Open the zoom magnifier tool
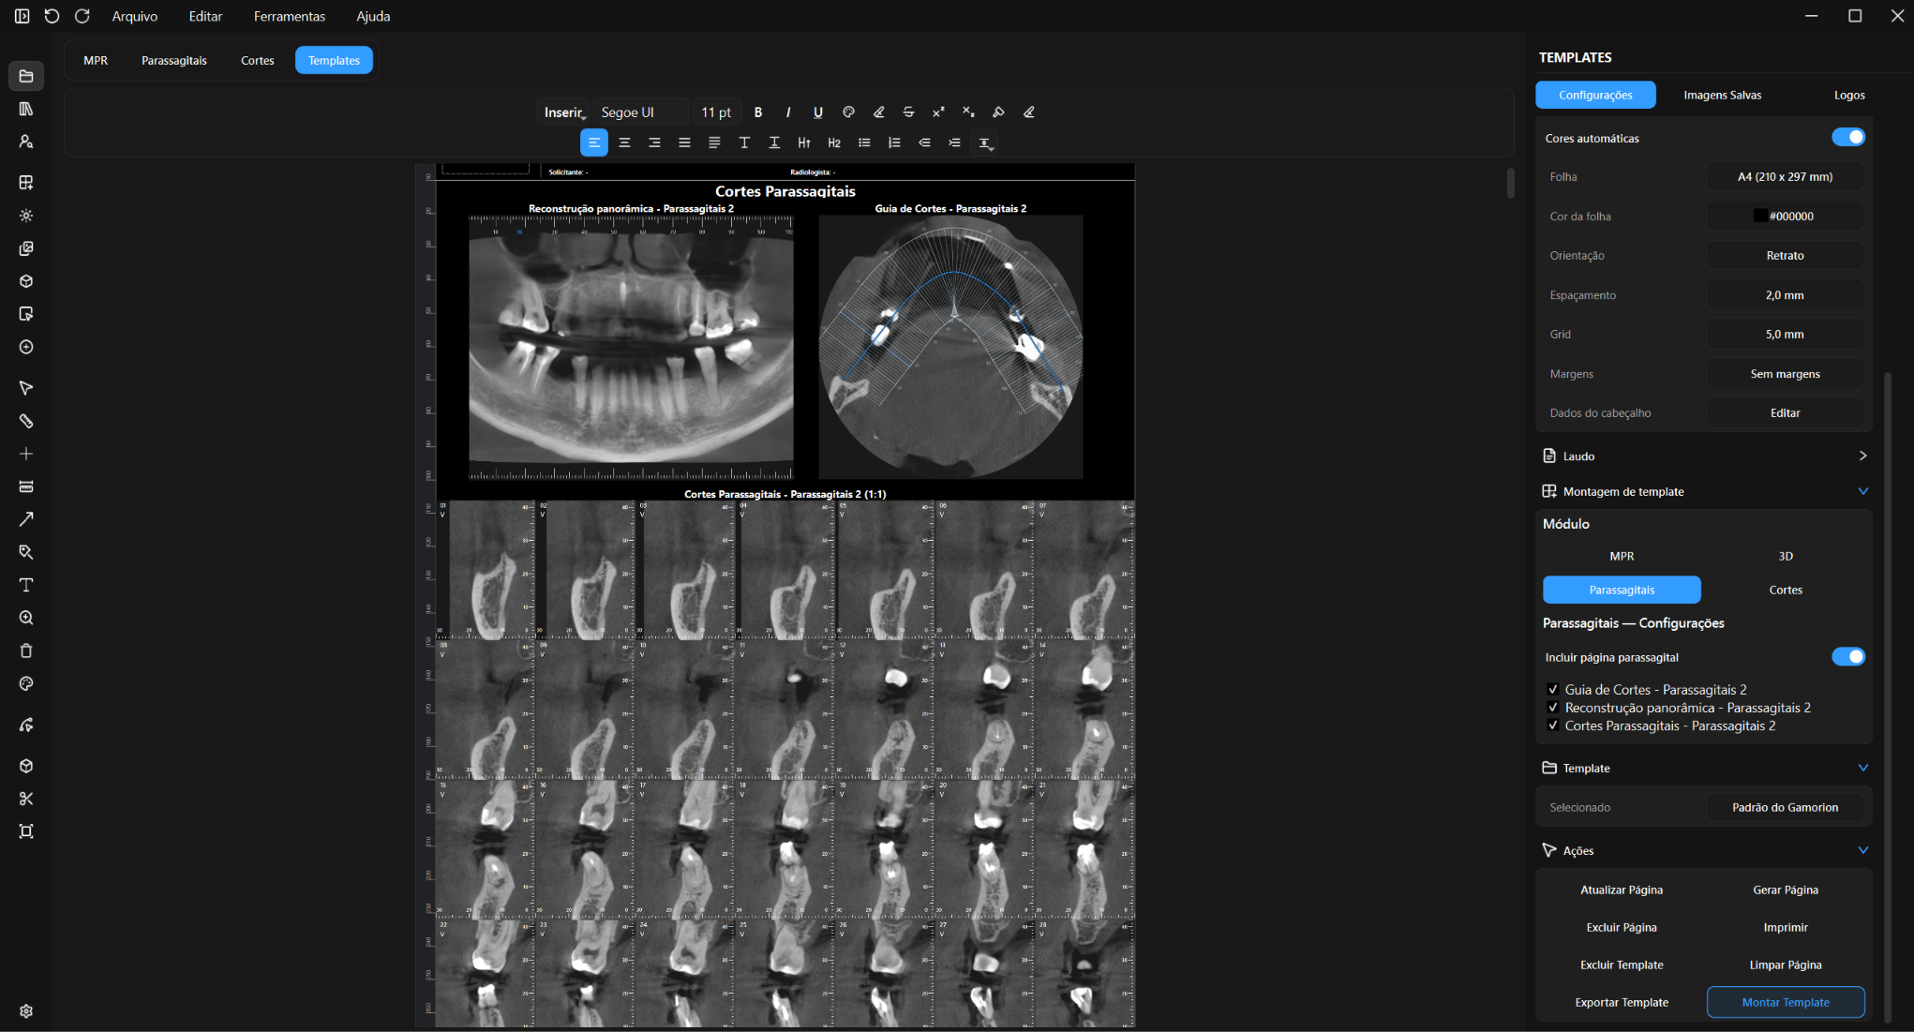The height and width of the screenshot is (1032, 1914). (26, 618)
